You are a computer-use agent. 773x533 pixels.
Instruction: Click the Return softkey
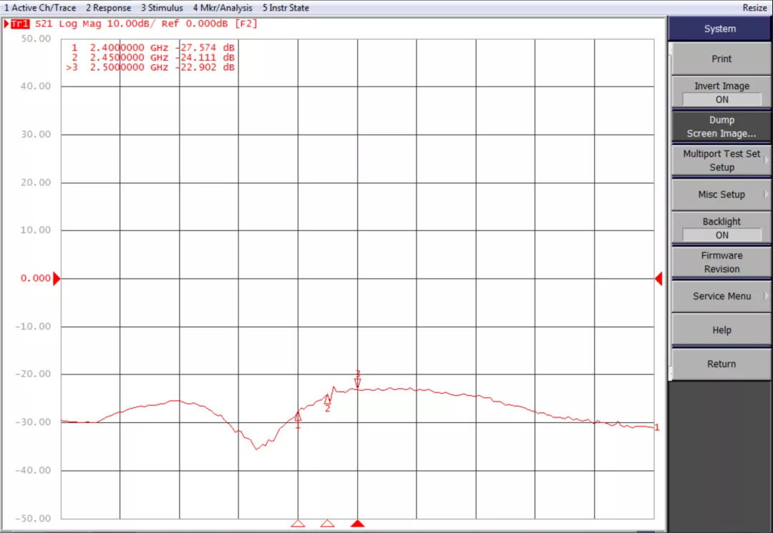click(x=721, y=364)
